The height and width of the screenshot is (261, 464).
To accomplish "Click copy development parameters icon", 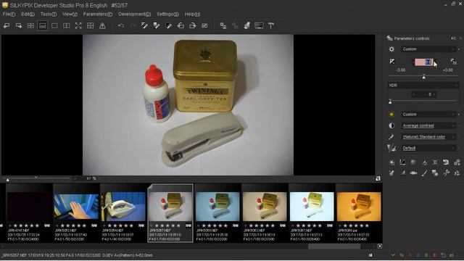I will [x=145, y=26].
